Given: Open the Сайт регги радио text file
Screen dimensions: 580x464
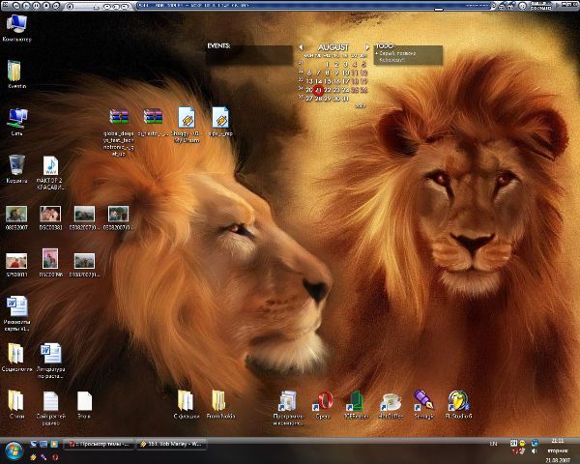Looking at the screenshot, I should point(50,408).
